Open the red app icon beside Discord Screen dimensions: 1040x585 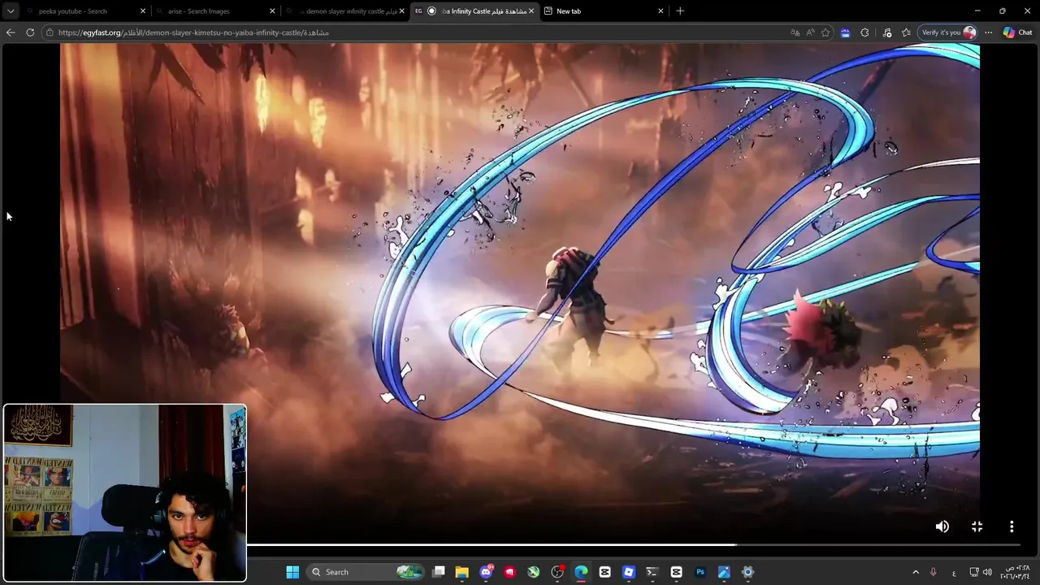509,572
